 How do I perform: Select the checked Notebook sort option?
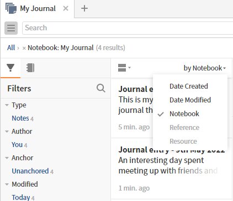[184, 114]
